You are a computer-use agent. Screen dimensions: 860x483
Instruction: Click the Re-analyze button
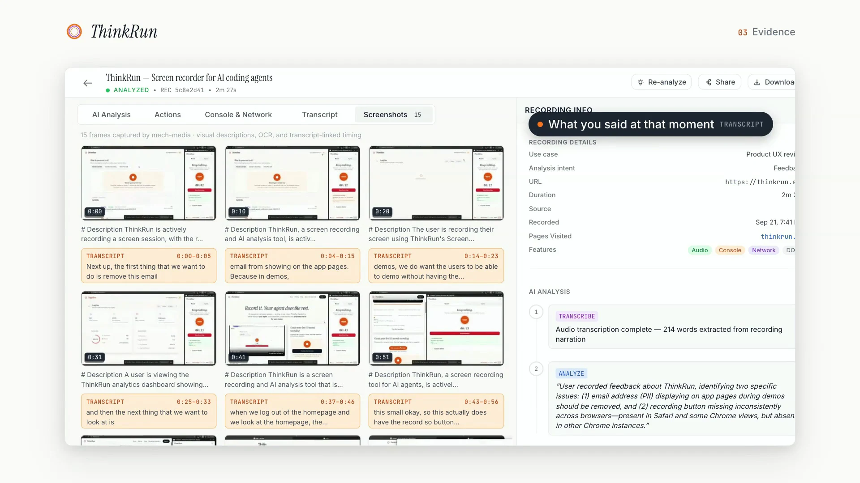pyautogui.click(x=662, y=82)
